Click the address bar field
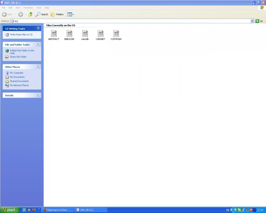 [x=130, y=21]
